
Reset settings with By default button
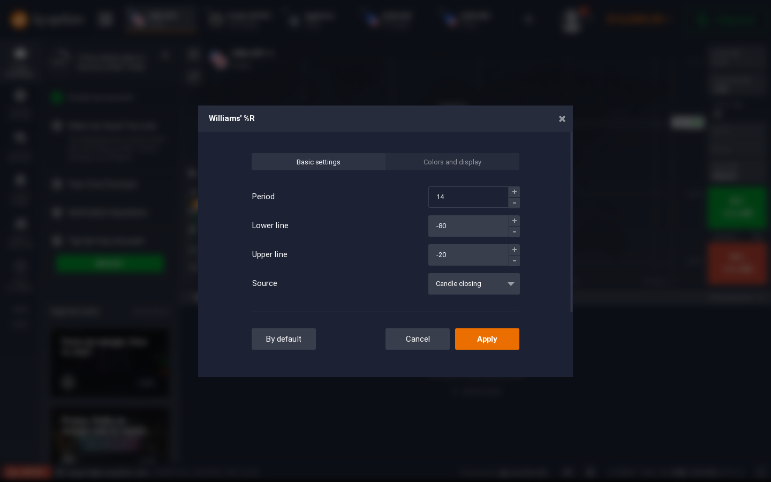pyautogui.click(x=284, y=339)
